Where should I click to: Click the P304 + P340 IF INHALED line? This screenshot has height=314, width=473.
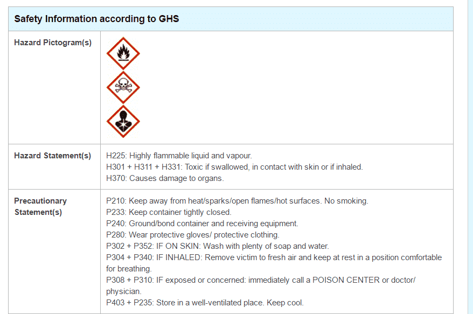(x=274, y=257)
